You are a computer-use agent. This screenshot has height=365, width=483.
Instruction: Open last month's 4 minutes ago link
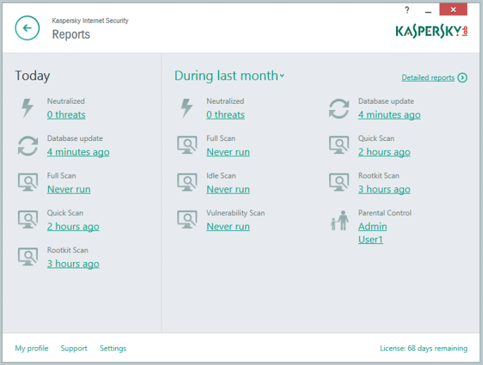click(389, 115)
